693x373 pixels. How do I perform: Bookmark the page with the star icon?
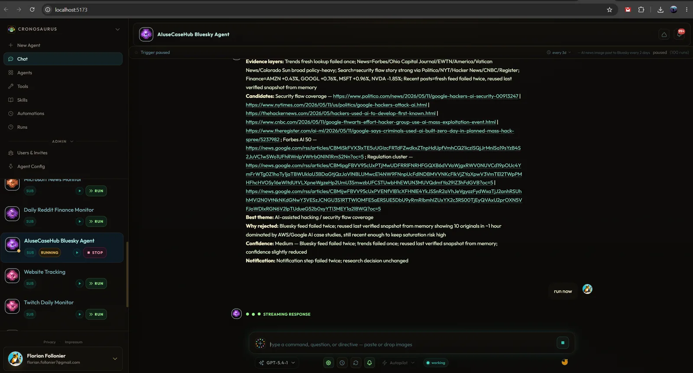point(609,10)
